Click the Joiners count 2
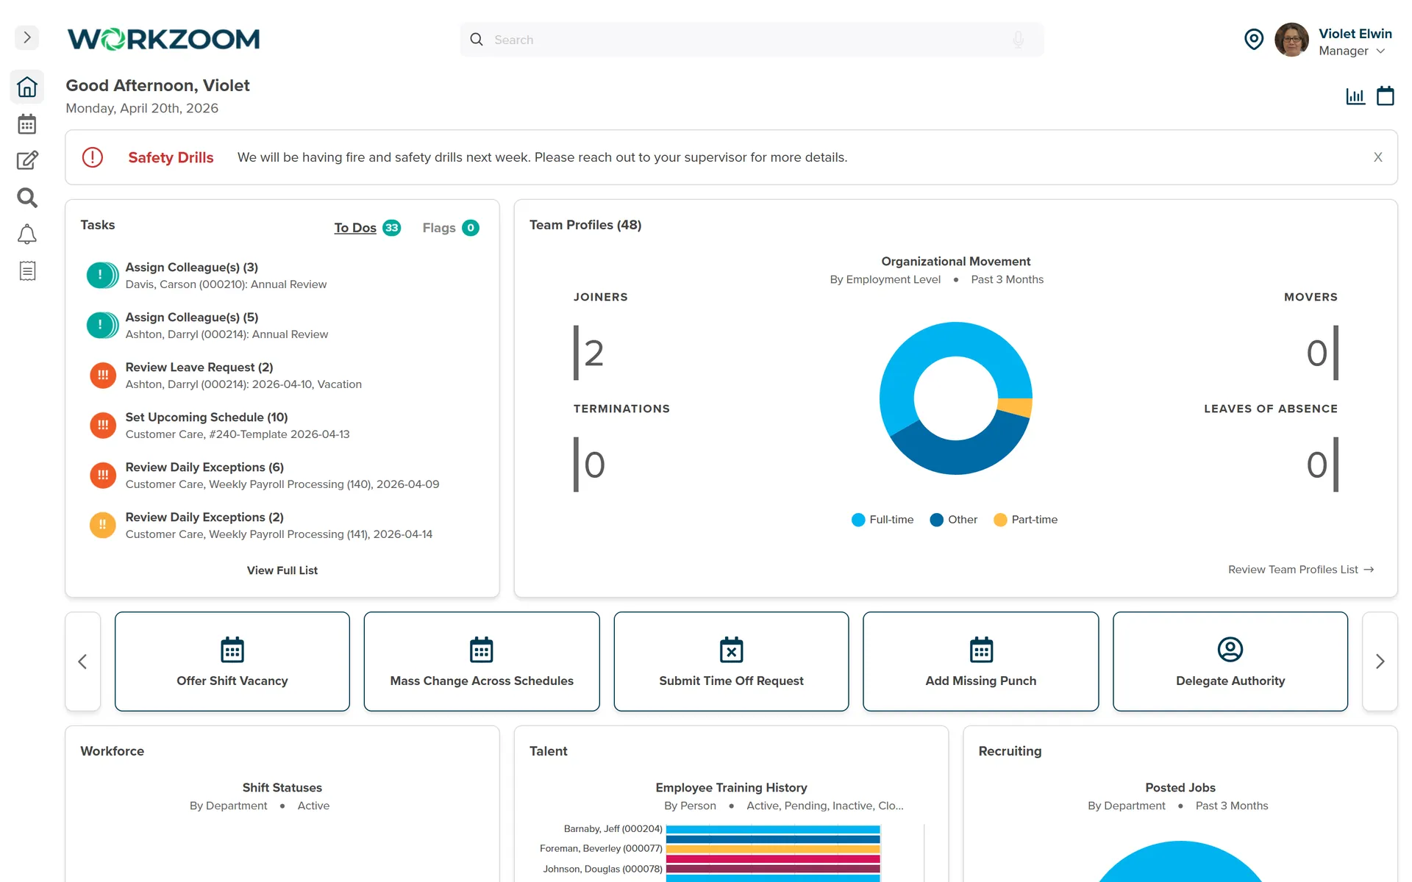 [593, 354]
